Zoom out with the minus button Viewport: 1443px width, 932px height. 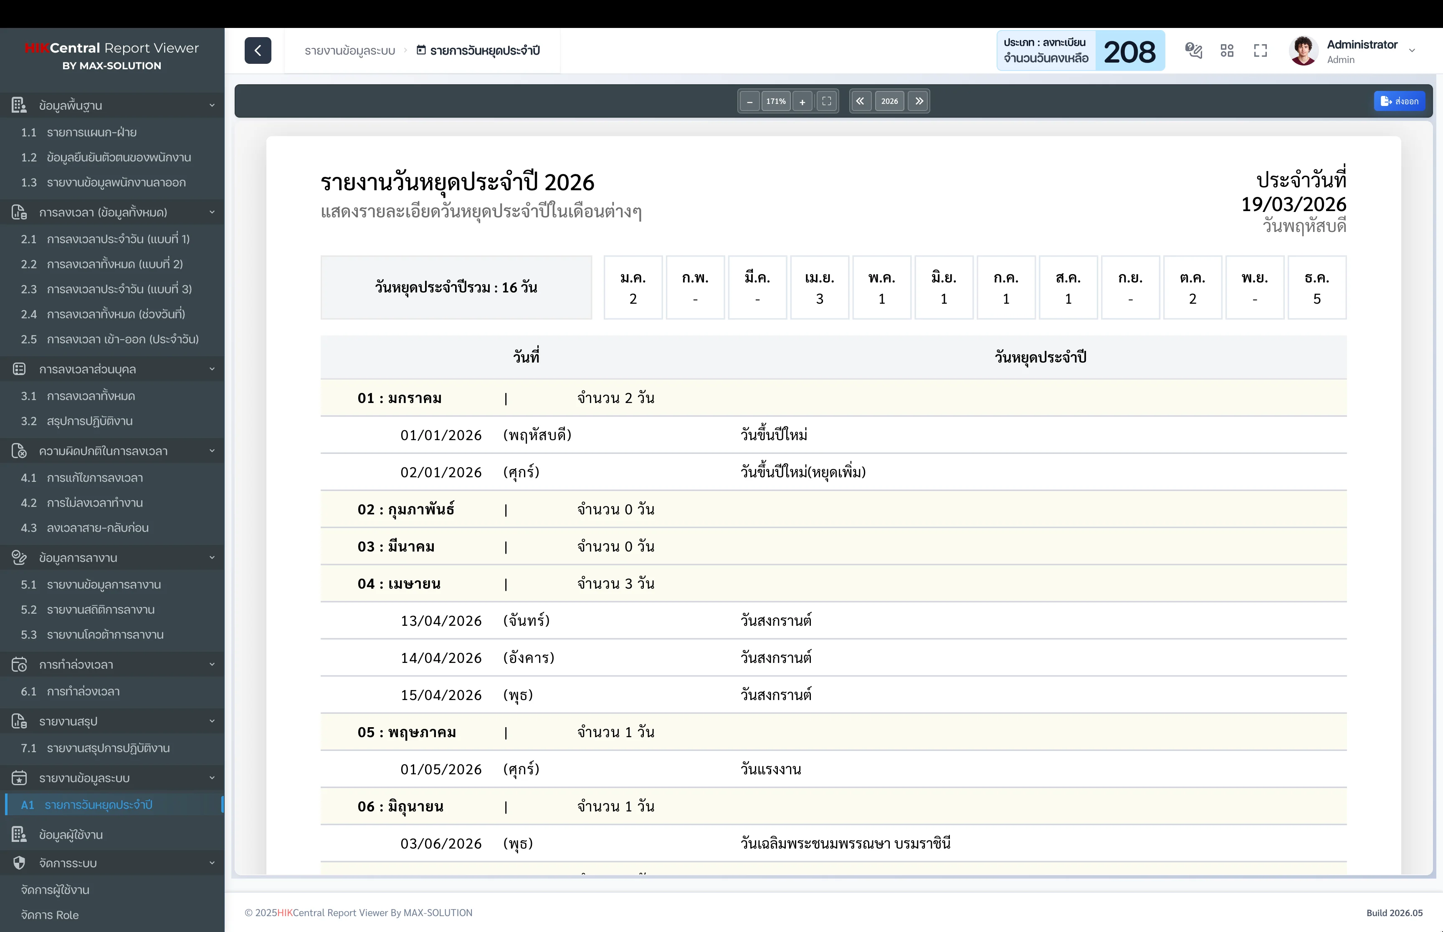coord(749,101)
